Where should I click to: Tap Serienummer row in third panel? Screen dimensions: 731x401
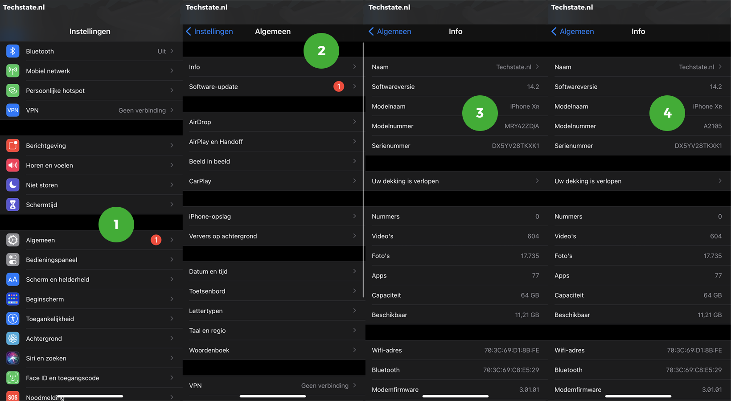456,146
